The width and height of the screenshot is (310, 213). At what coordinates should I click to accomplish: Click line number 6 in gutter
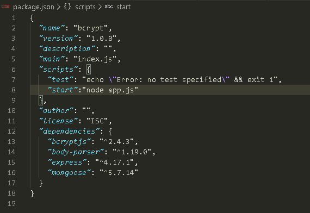coord(13,70)
